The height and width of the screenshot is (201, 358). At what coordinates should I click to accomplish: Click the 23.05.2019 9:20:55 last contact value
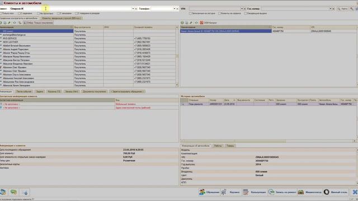pyautogui.click(x=133, y=150)
